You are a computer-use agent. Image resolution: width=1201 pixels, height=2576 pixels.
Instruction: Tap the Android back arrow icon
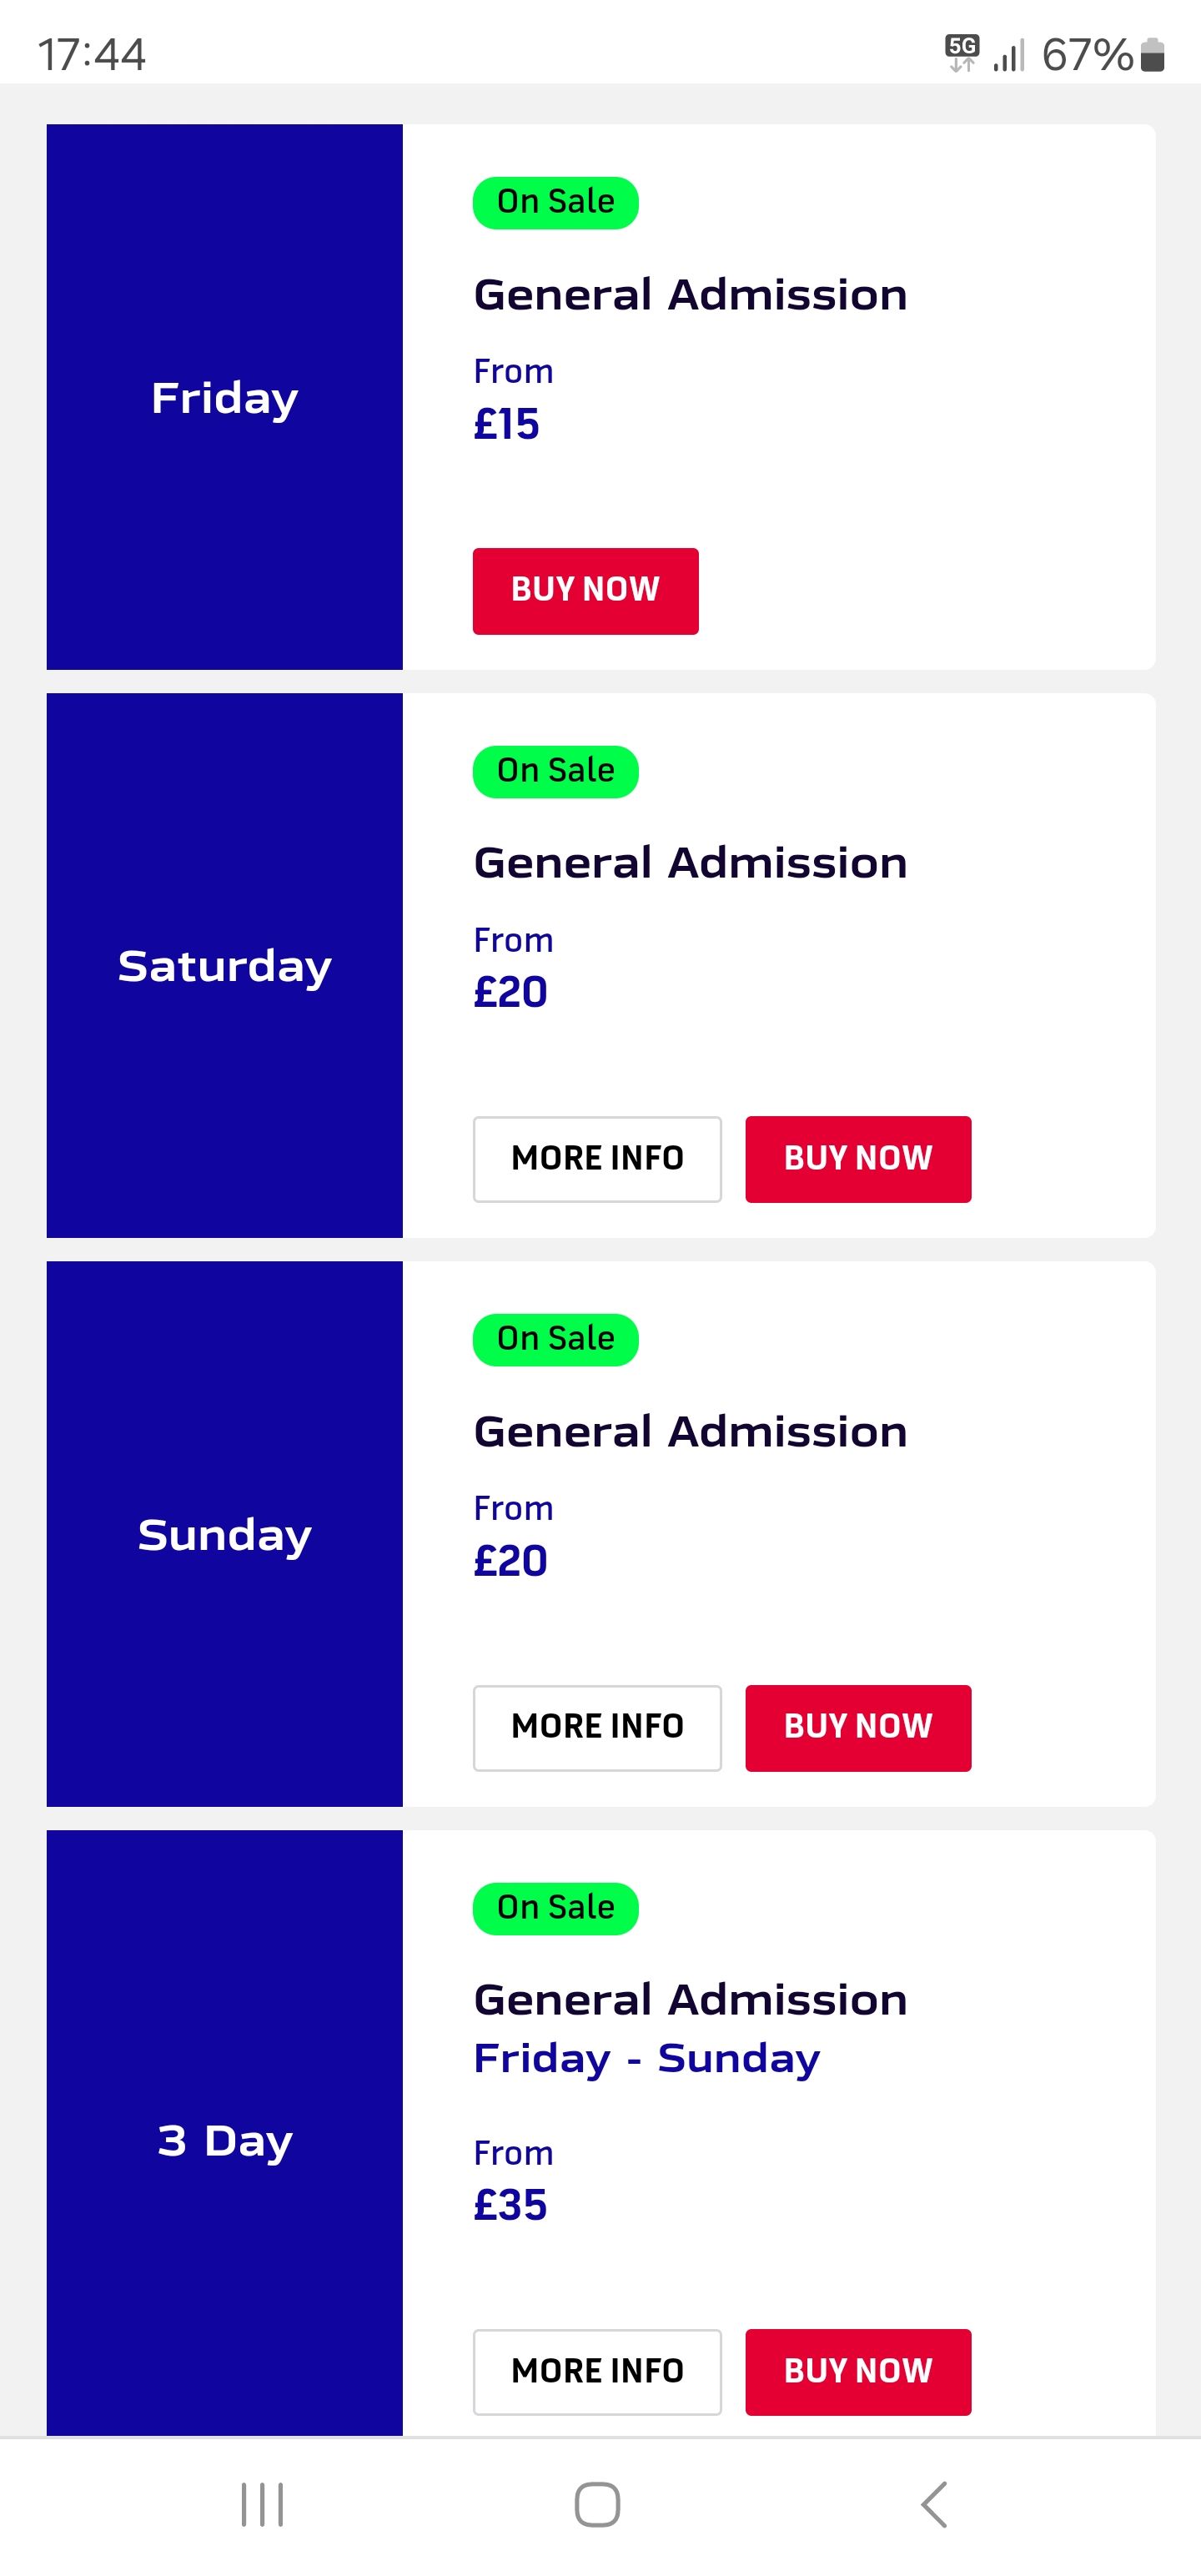point(934,2504)
